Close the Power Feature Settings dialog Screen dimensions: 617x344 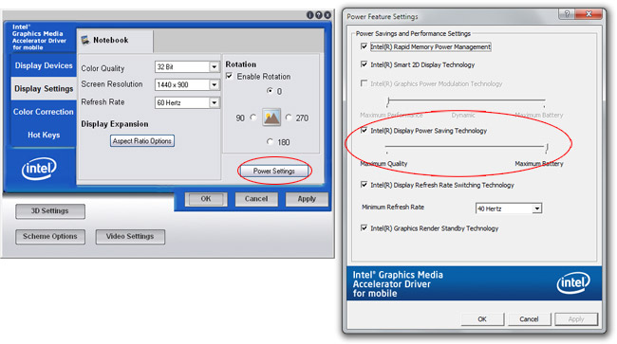[x=589, y=14]
